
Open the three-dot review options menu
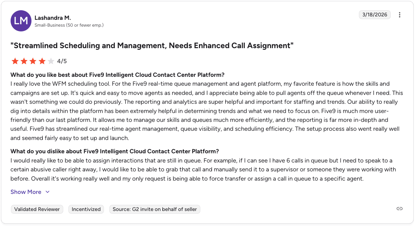click(400, 15)
